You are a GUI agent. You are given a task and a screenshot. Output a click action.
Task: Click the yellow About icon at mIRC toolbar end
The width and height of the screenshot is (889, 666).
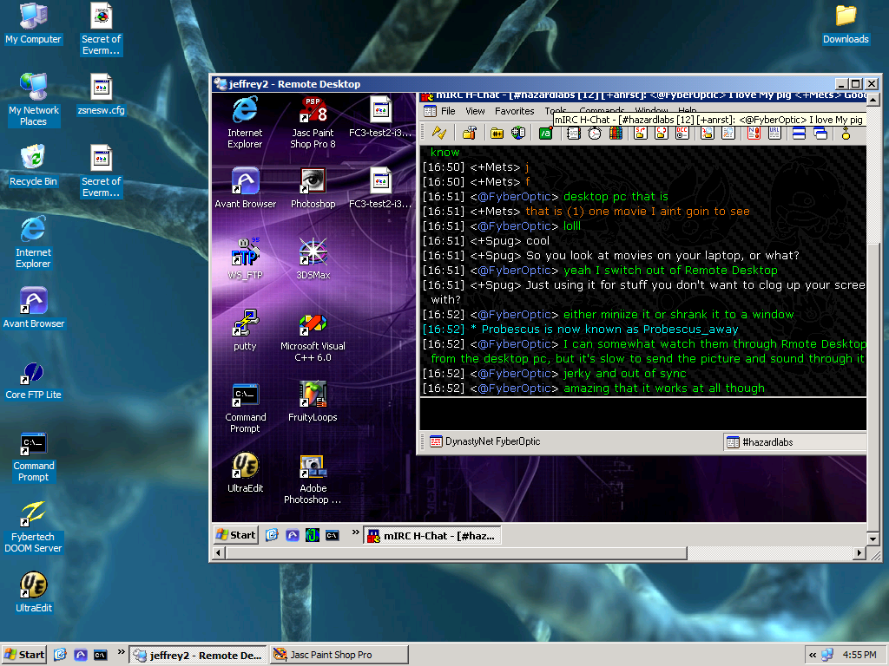(846, 133)
